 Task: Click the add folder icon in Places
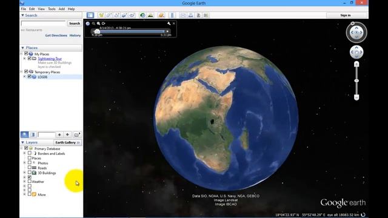click(77, 134)
